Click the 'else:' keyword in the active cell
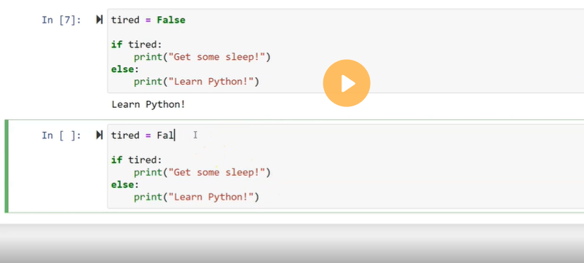 coord(125,185)
